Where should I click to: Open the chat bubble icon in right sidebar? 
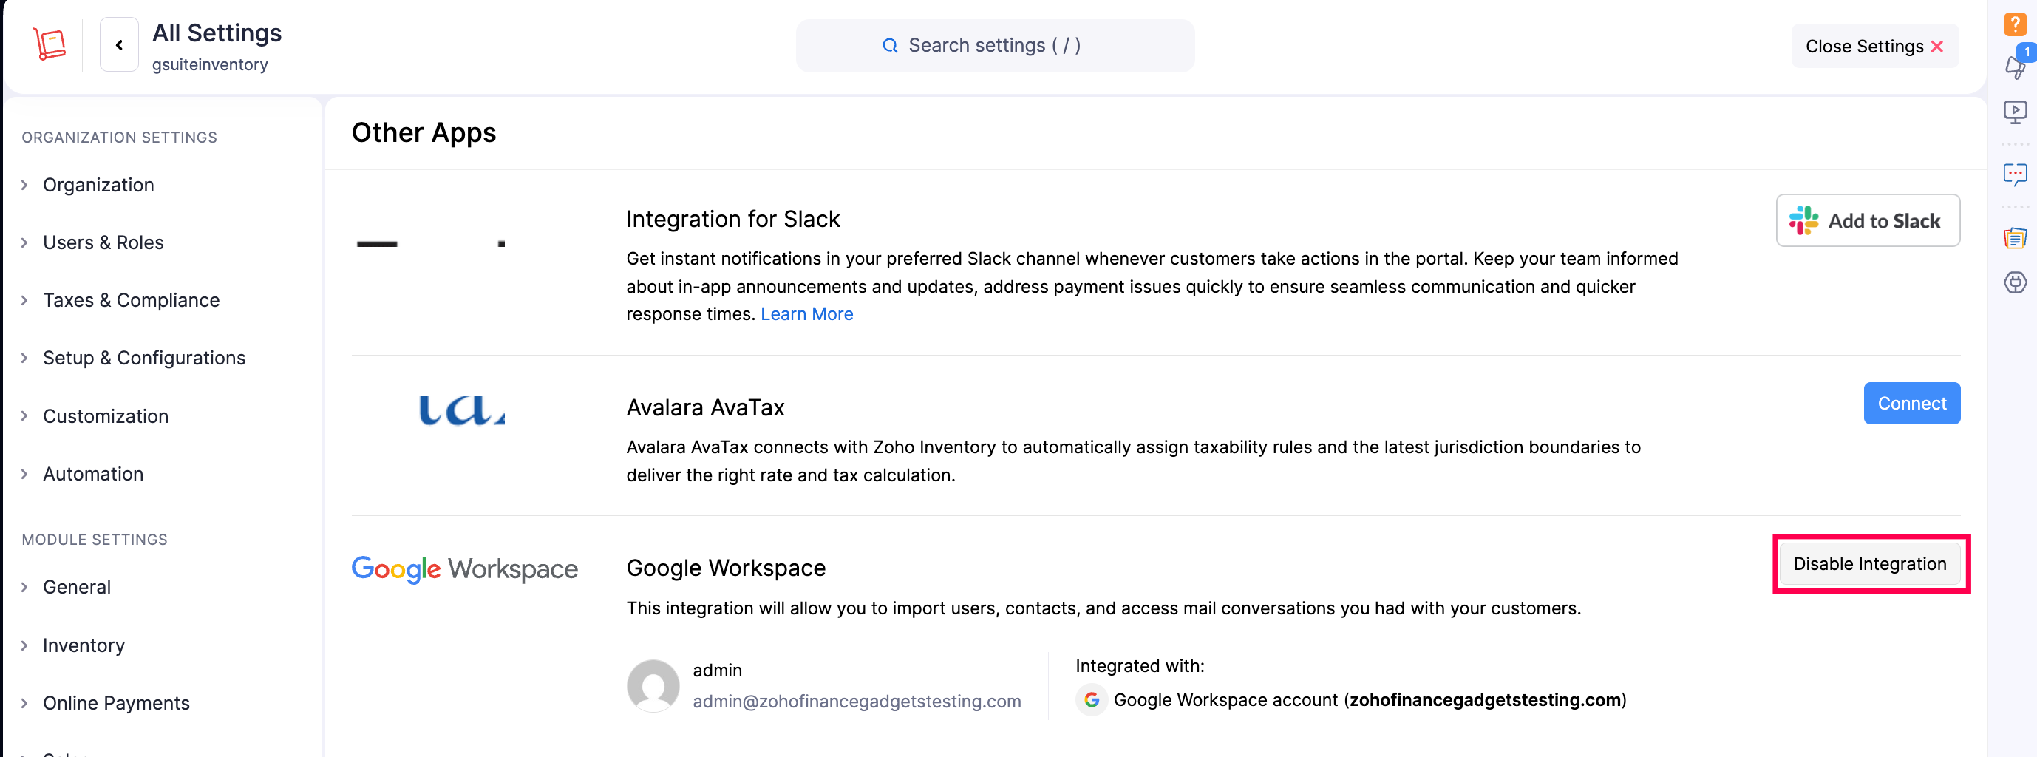pyautogui.click(x=2014, y=173)
